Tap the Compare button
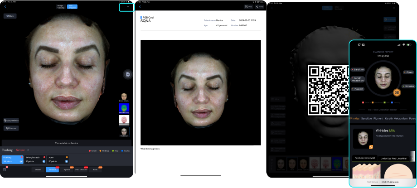This screenshot has width=417, height=188. (11, 128)
